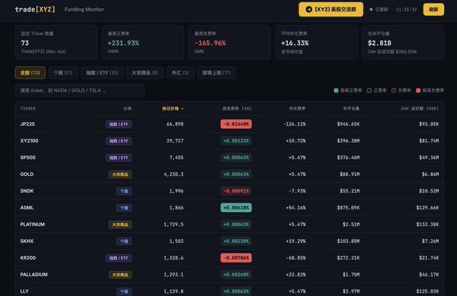457x296 pixels.
Task: Click the 监控 Ticker 数量 73 stat card
Action: (56, 42)
